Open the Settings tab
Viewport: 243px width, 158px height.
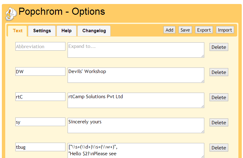click(42, 31)
